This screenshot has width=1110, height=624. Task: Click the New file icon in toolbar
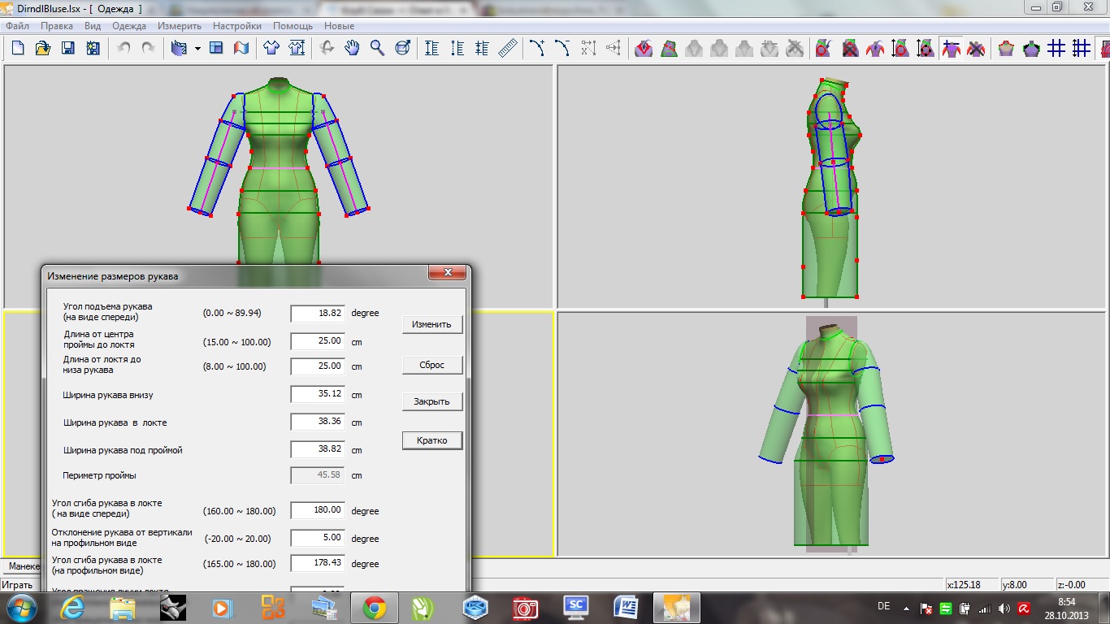[x=18, y=49]
